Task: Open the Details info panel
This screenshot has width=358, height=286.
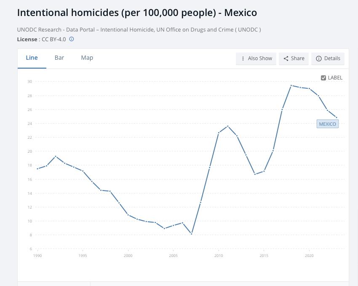Action: [328, 58]
